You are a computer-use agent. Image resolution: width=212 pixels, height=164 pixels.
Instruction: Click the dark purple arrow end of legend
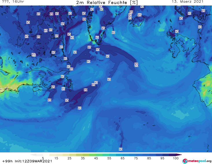(179, 155)
